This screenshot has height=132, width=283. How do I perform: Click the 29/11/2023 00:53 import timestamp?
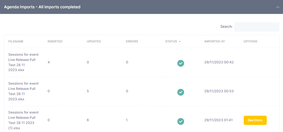tap(219, 91)
